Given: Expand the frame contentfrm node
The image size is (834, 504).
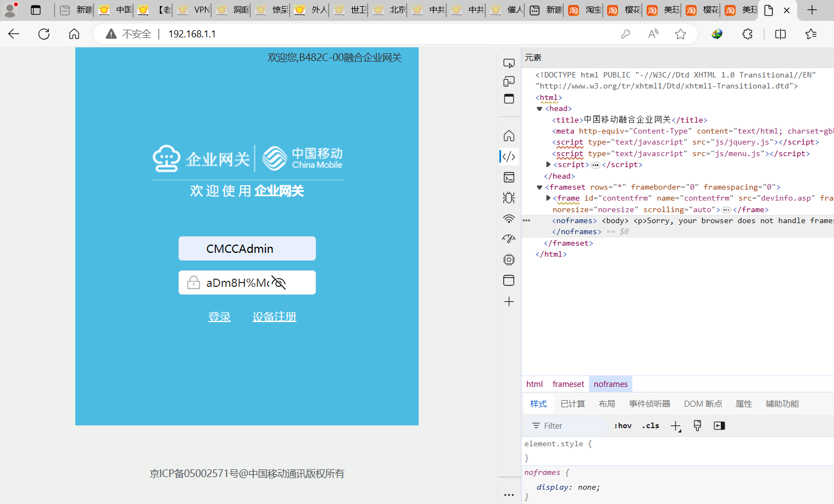Looking at the screenshot, I should pyautogui.click(x=548, y=198).
